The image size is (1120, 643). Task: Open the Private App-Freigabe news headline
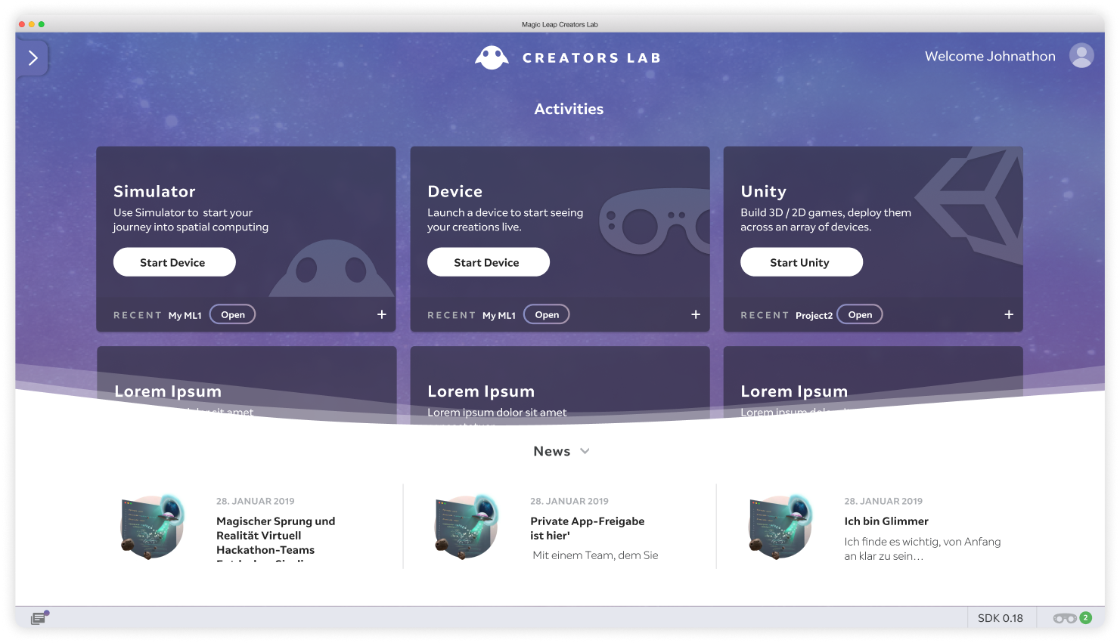pyautogui.click(x=587, y=528)
